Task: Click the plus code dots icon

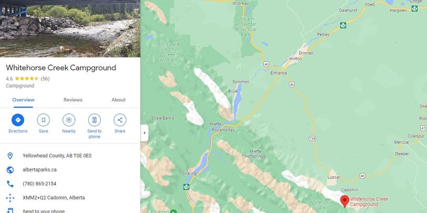Action: tap(10, 198)
